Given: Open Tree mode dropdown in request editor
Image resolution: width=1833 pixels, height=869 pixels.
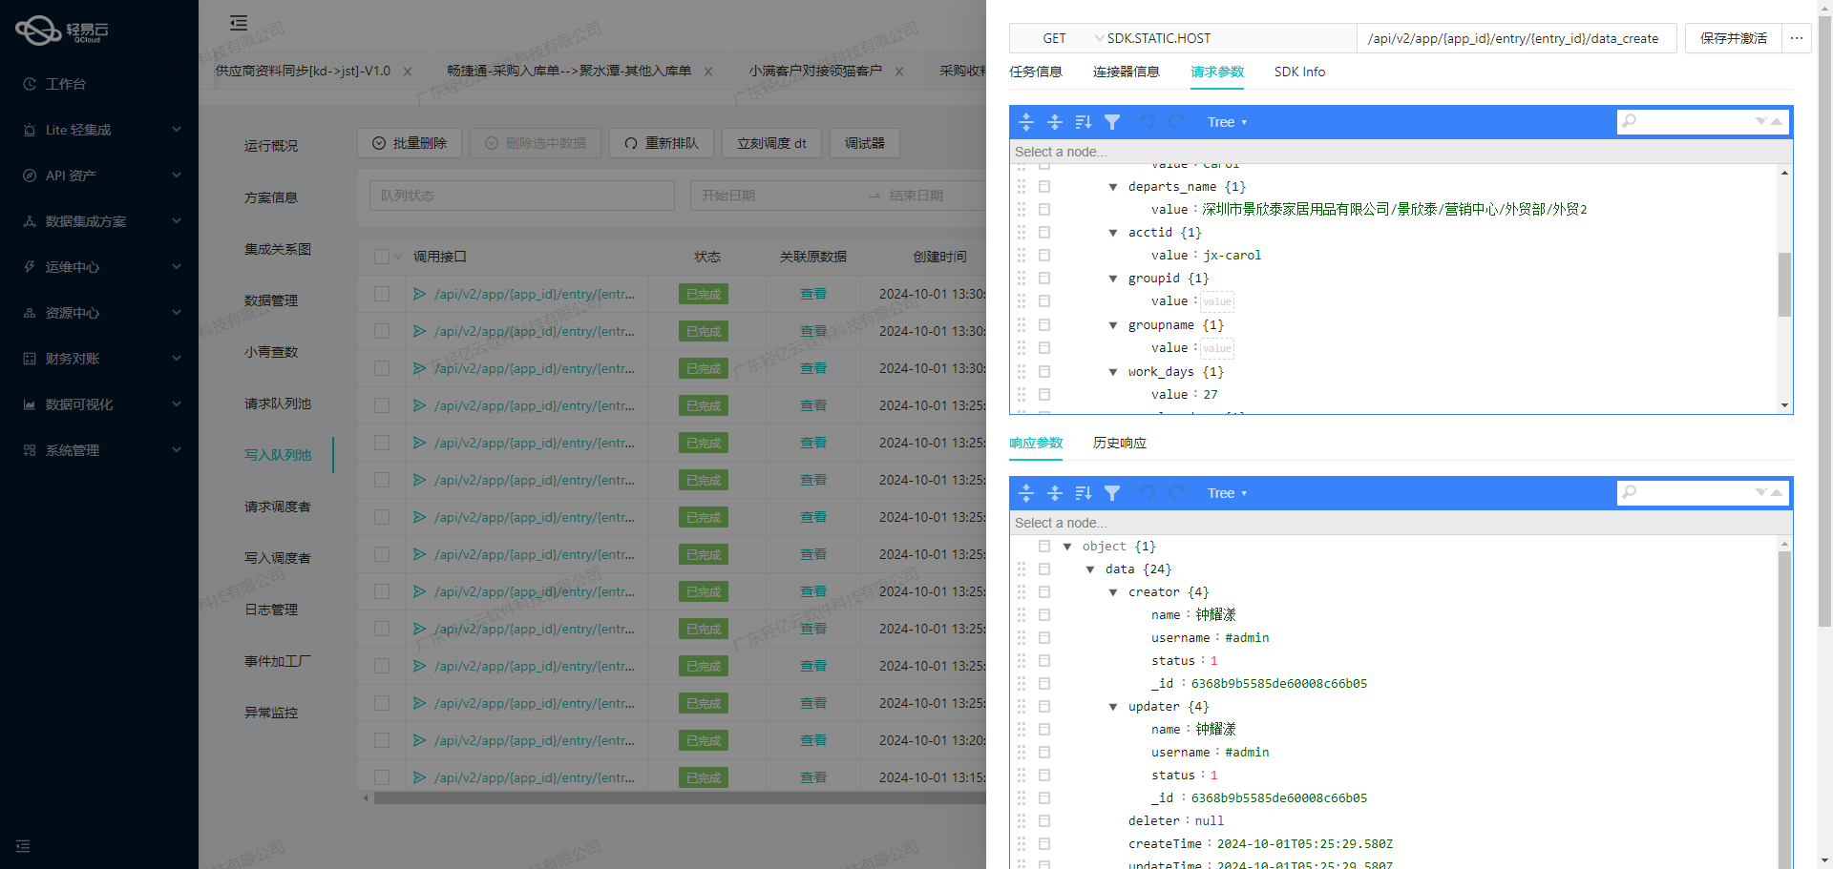Looking at the screenshot, I should (x=1227, y=122).
